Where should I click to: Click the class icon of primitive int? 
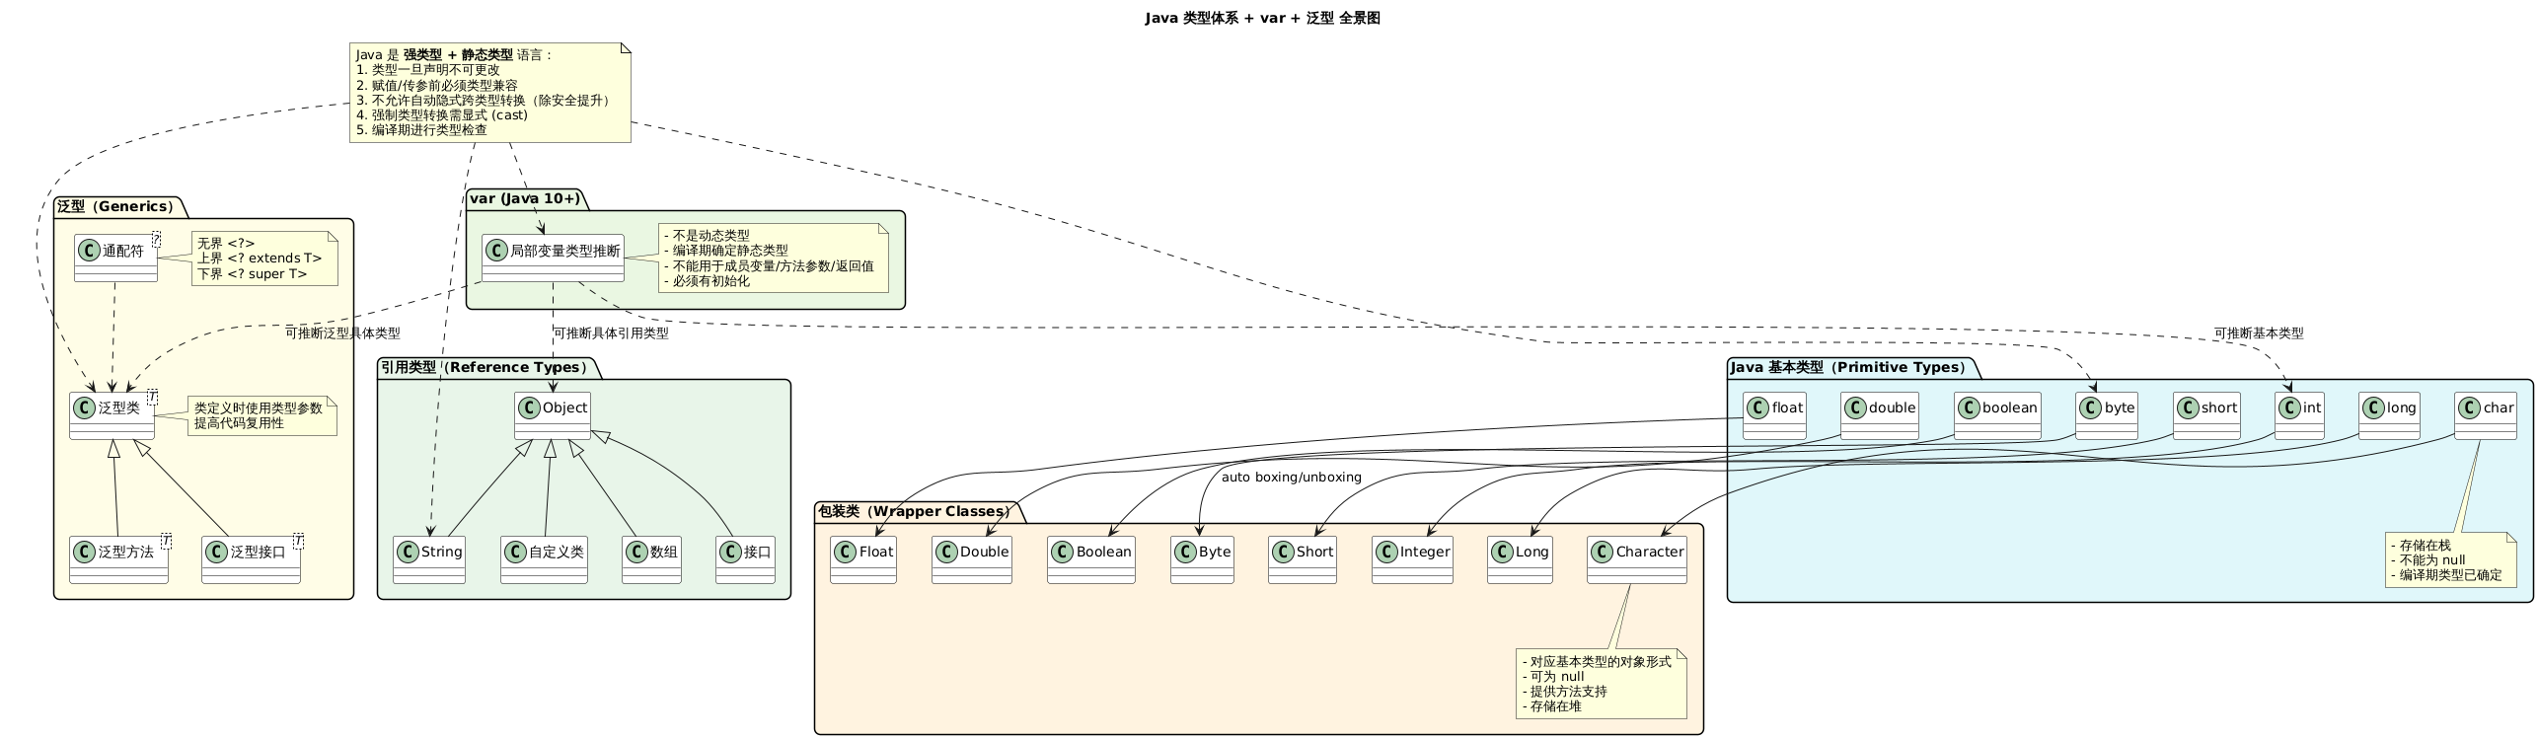(x=2290, y=407)
